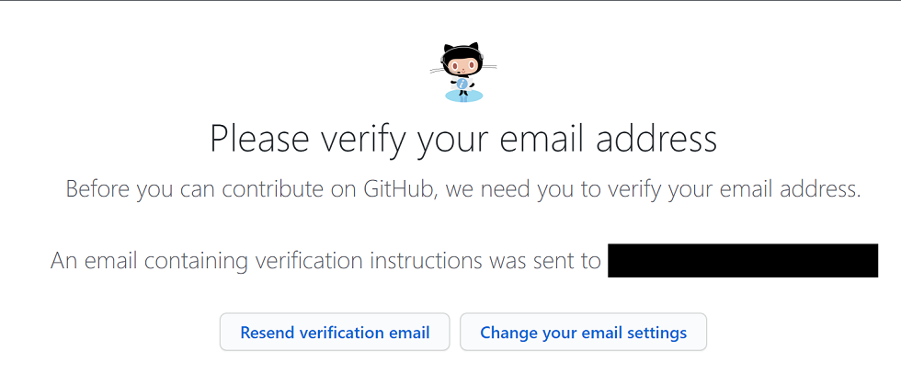Screen dimensions: 901x373
Task: Resend verification email
Action: click(335, 333)
